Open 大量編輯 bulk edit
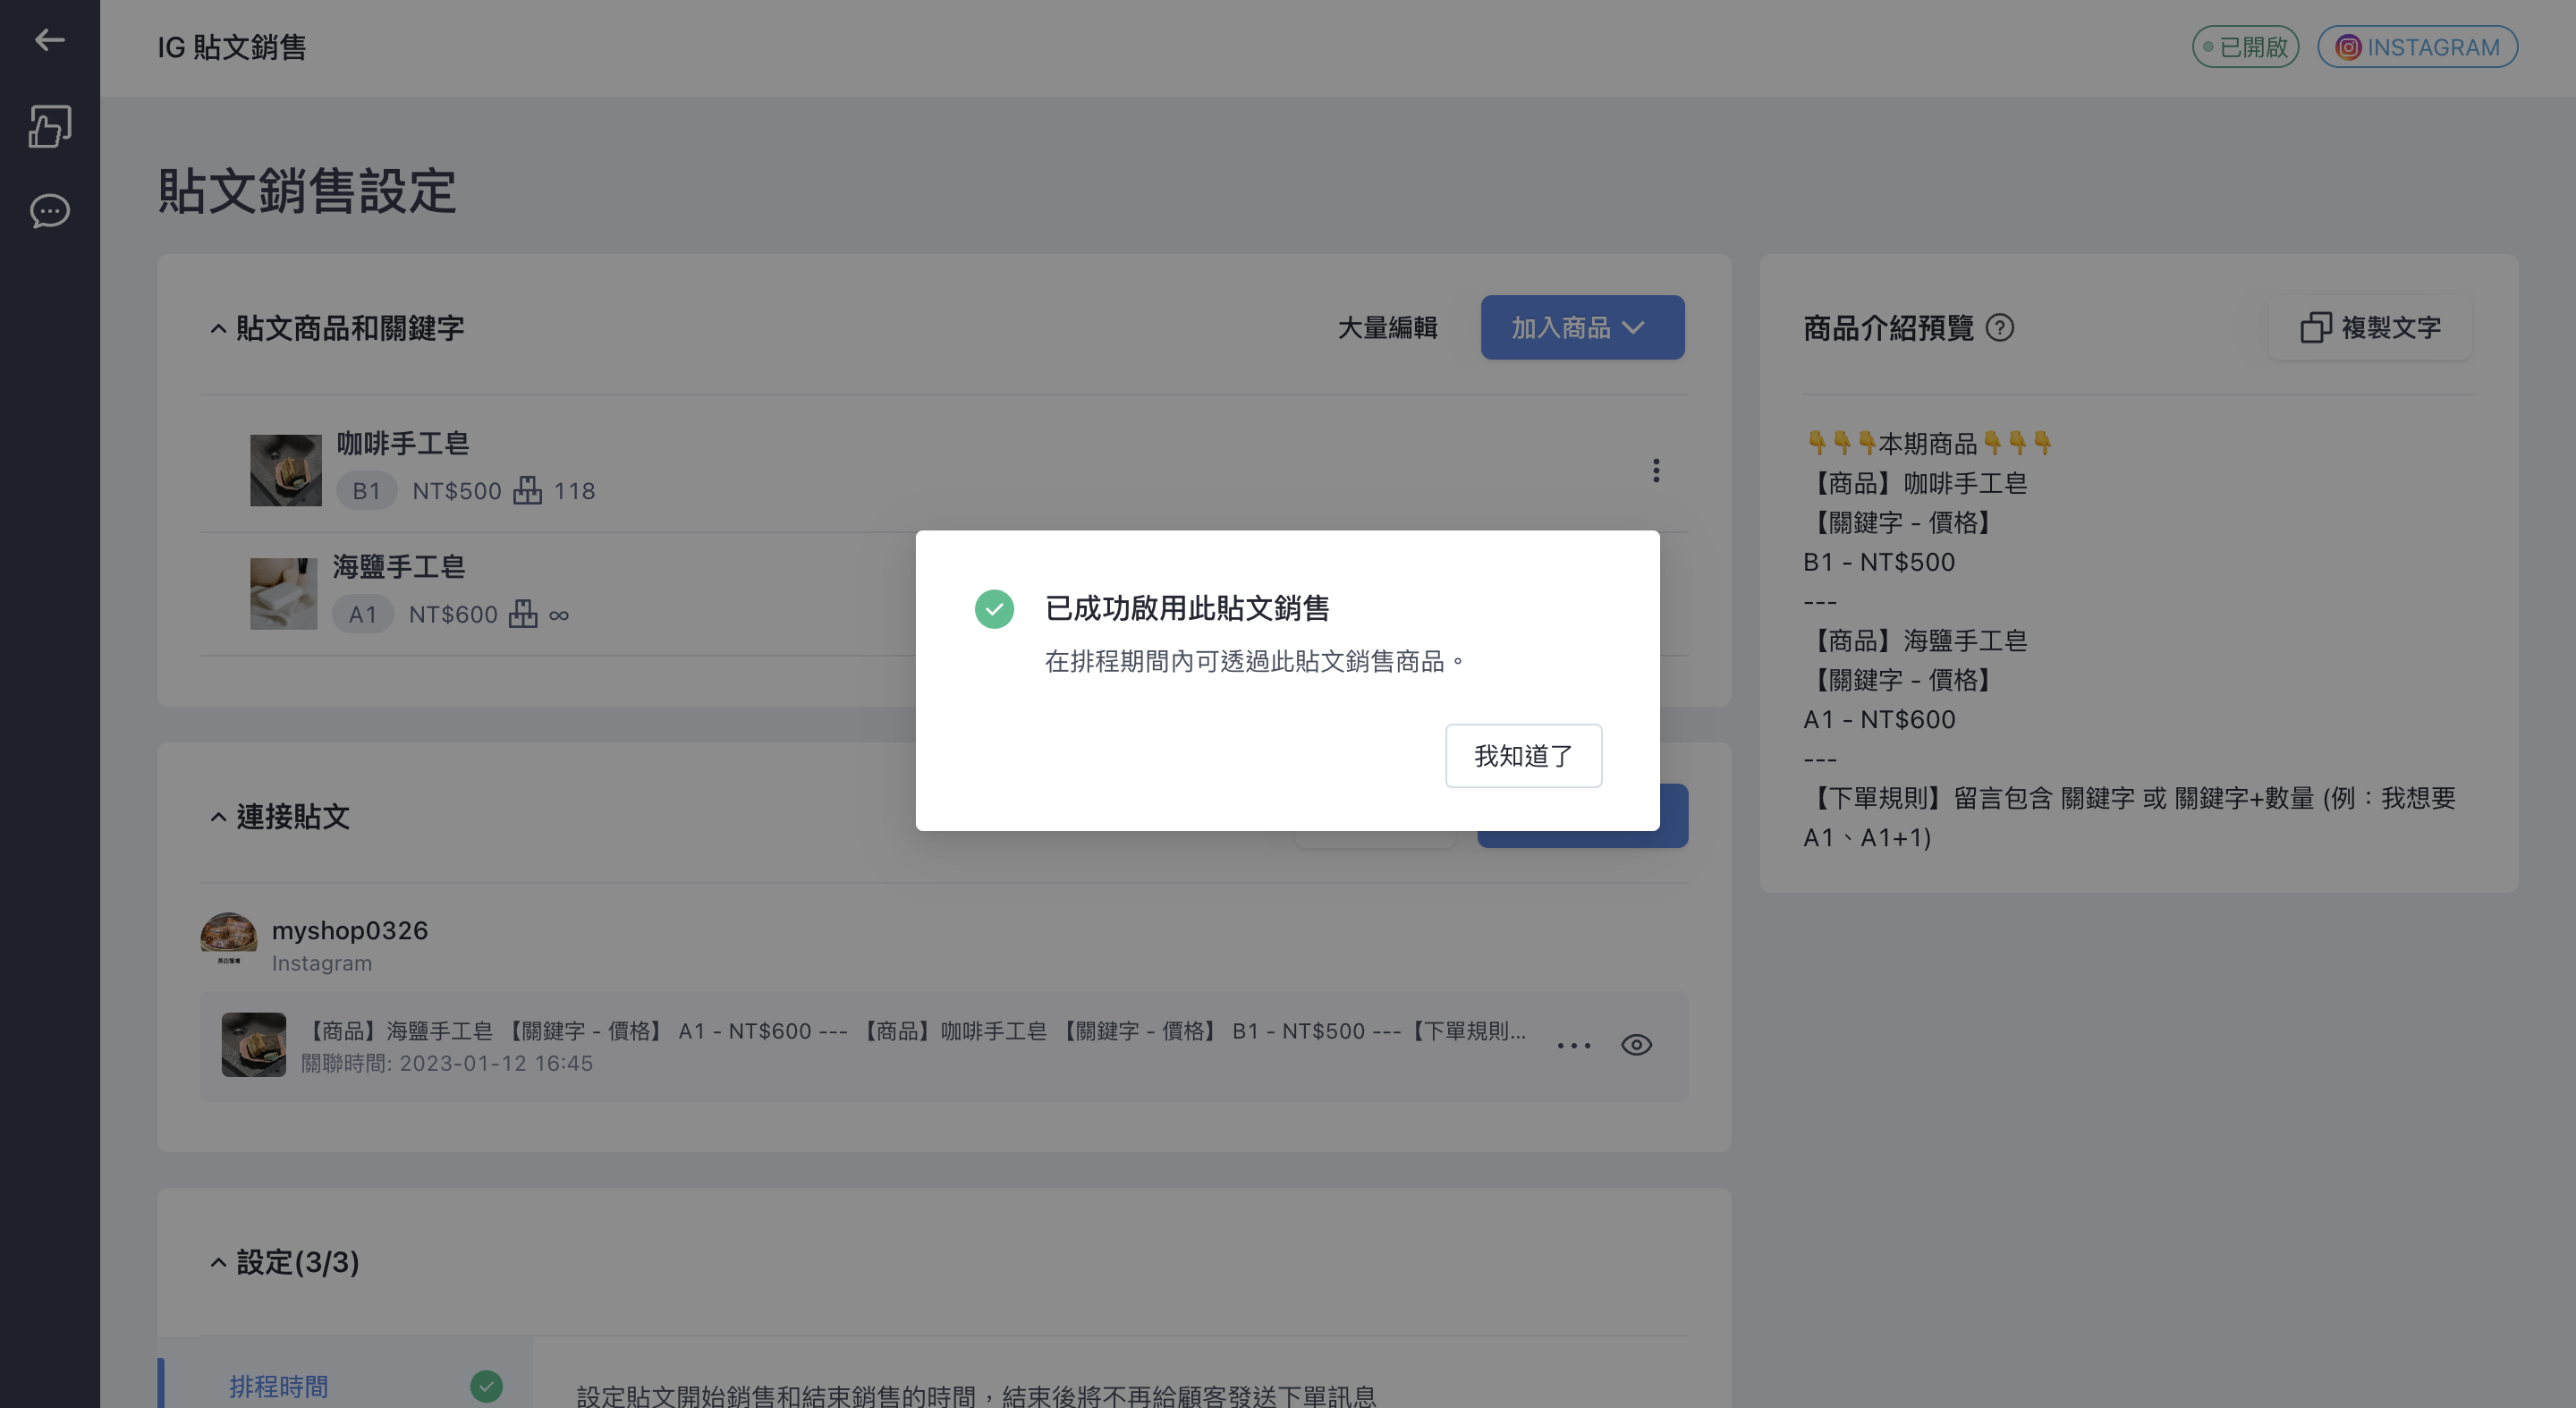The image size is (2576, 1408). tap(1387, 328)
